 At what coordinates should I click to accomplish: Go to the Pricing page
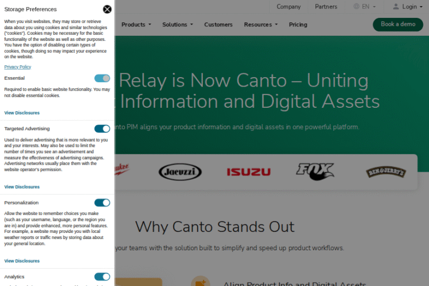(298, 25)
